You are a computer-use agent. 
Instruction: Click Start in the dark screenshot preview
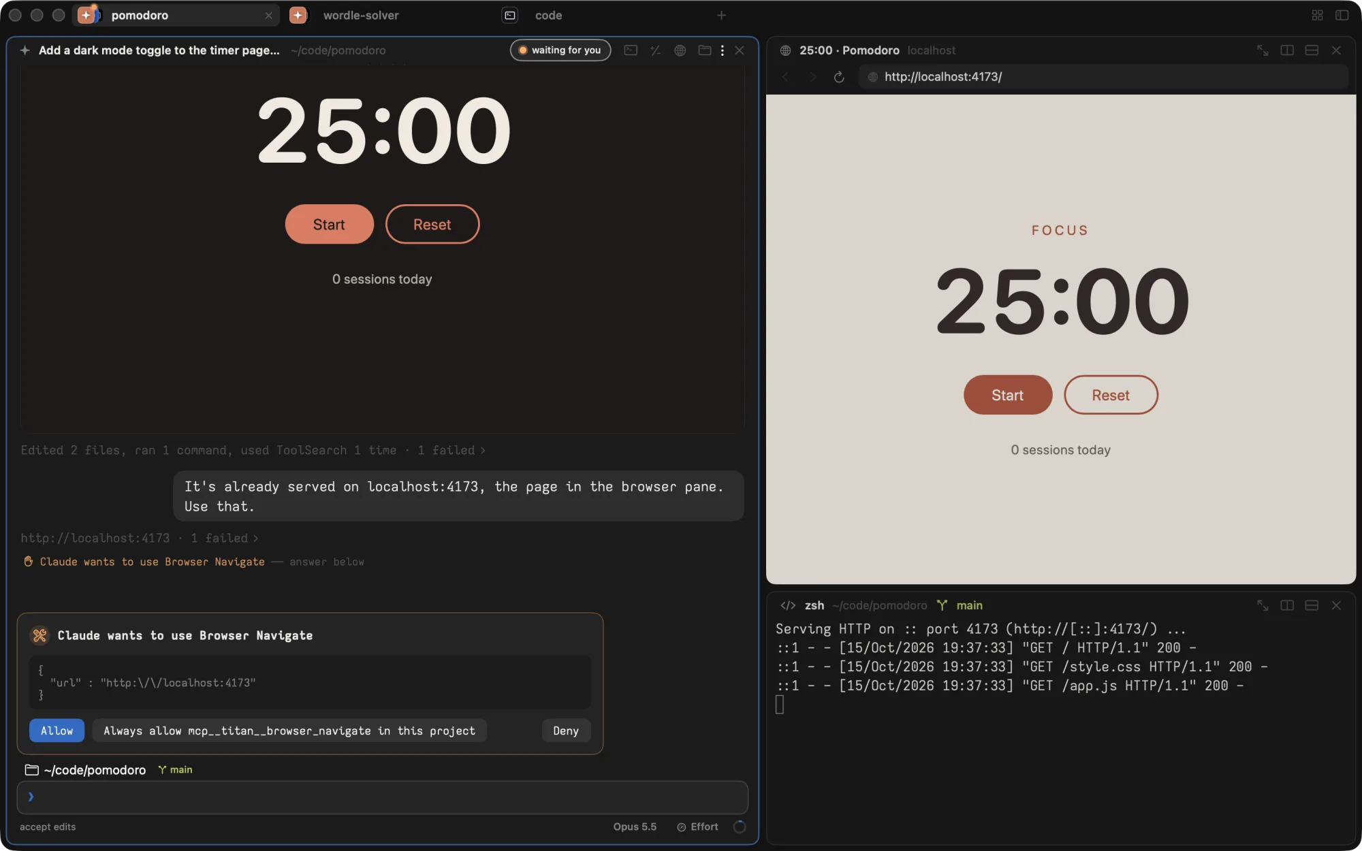[x=329, y=224]
